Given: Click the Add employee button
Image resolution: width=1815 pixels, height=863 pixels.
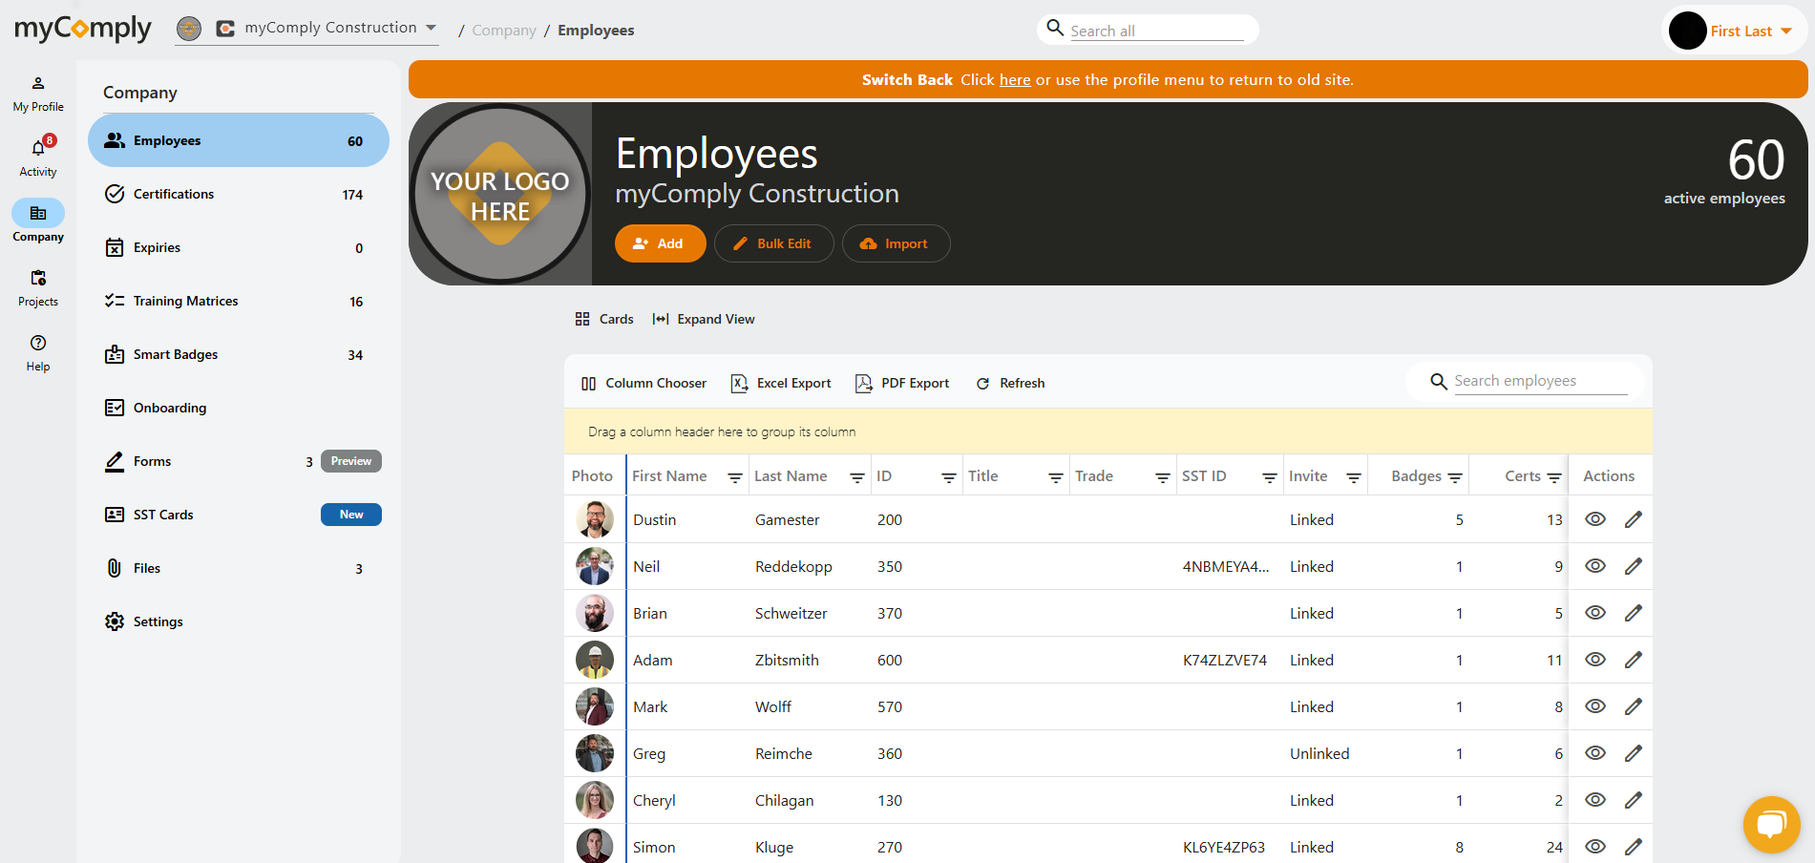Looking at the screenshot, I should coord(660,243).
